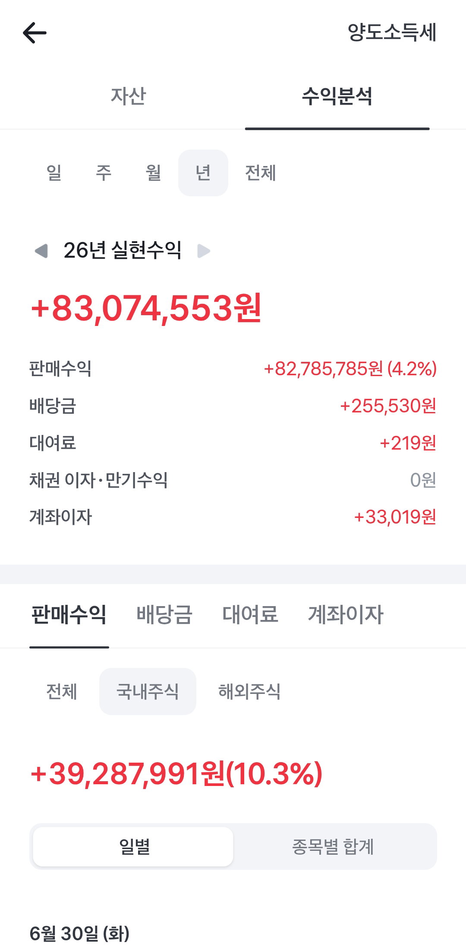Viewport: 466px width, 952px height.
Task: Switch to the 수익분석 tab
Action: coord(337,96)
